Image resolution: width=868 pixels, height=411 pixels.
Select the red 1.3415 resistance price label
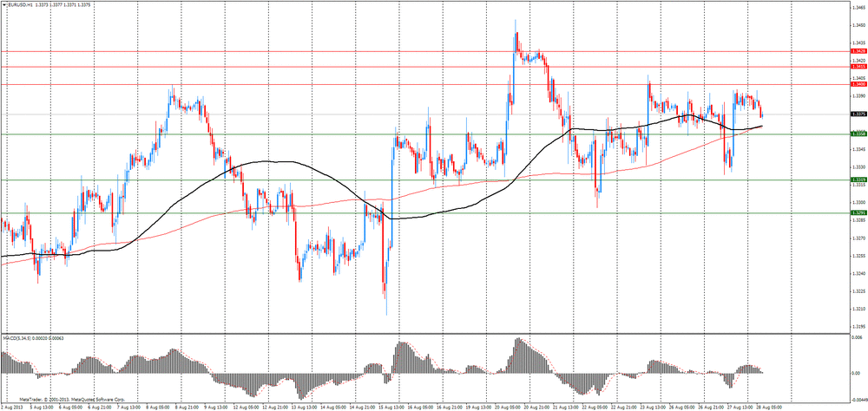coord(858,67)
